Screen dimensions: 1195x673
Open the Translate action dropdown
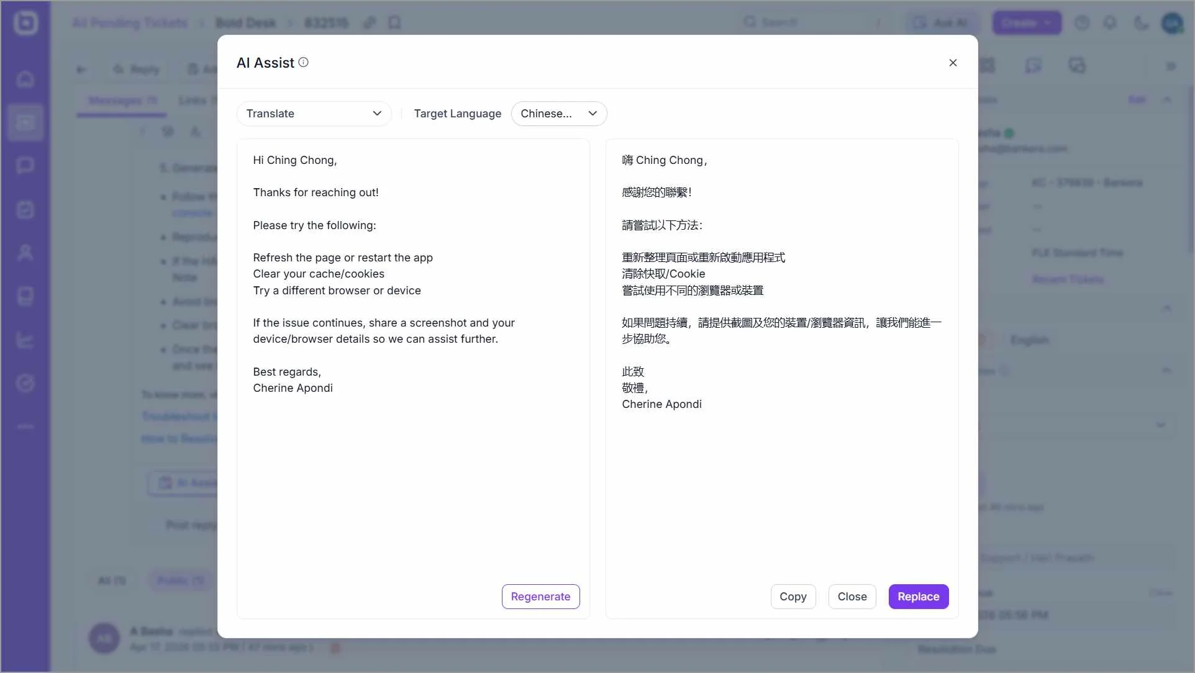click(314, 114)
